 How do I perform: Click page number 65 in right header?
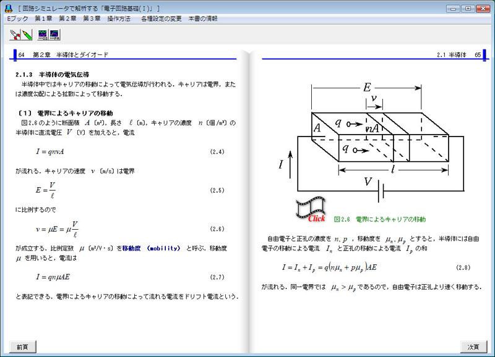click(478, 55)
